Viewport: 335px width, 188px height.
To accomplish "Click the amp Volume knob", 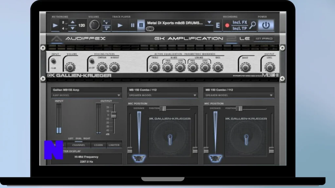I will click(70, 68).
